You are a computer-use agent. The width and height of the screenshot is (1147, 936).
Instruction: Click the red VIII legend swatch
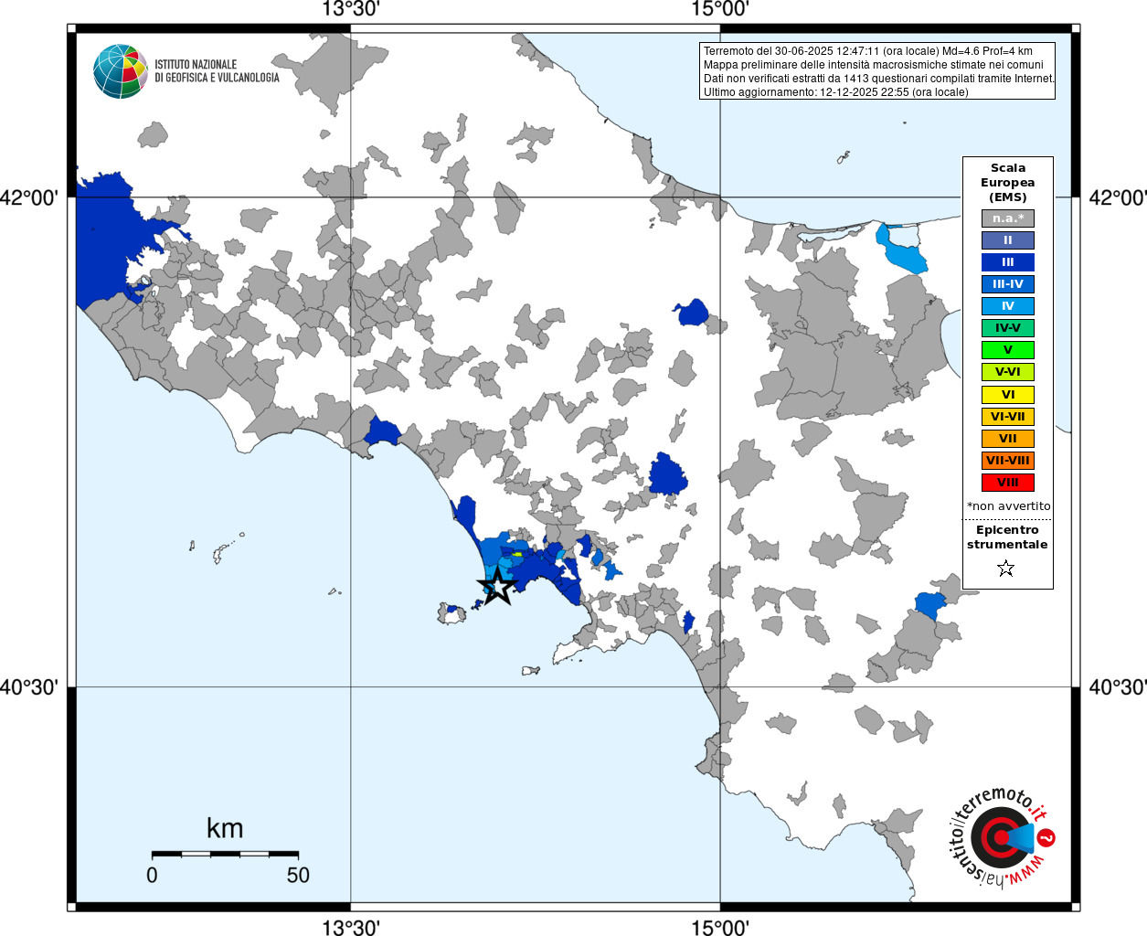click(1007, 483)
